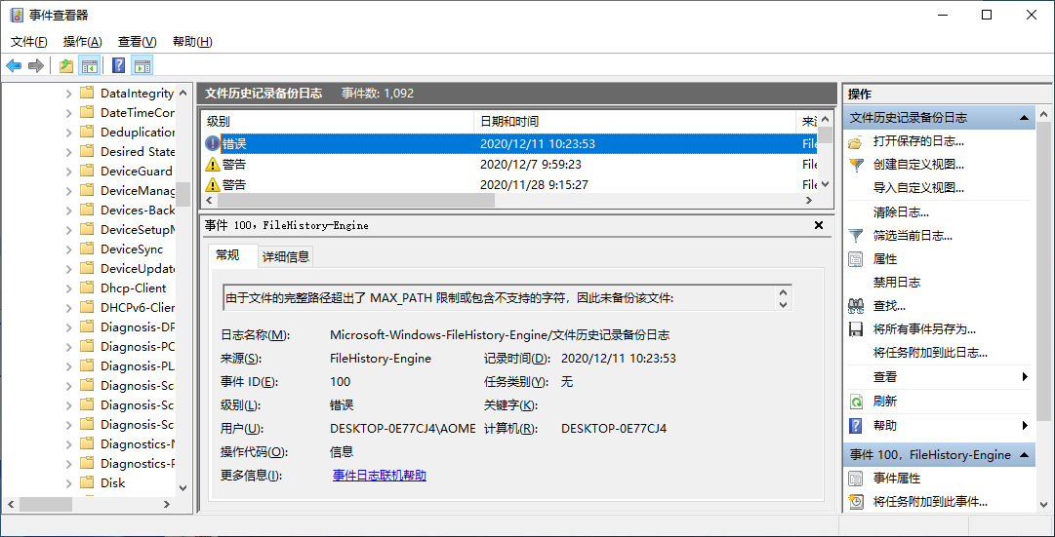Screen dimensions: 1055x537
Task: Click the tree pane vertical scrollbar thumb
Action: coord(183,194)
